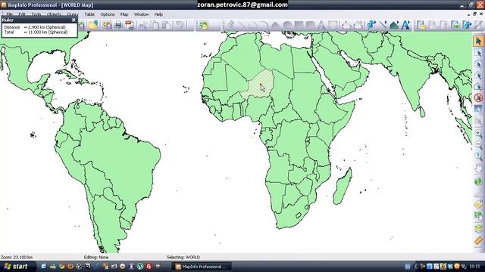485x272 pixels.
Task: Choose the Marquee Select tool
Action: [x=478, y=53]
